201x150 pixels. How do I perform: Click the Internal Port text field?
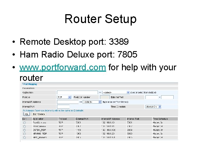[63, 107]
